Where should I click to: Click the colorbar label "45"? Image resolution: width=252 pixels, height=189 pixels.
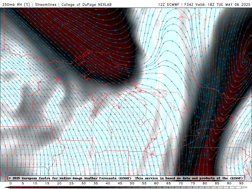(120, 183)
